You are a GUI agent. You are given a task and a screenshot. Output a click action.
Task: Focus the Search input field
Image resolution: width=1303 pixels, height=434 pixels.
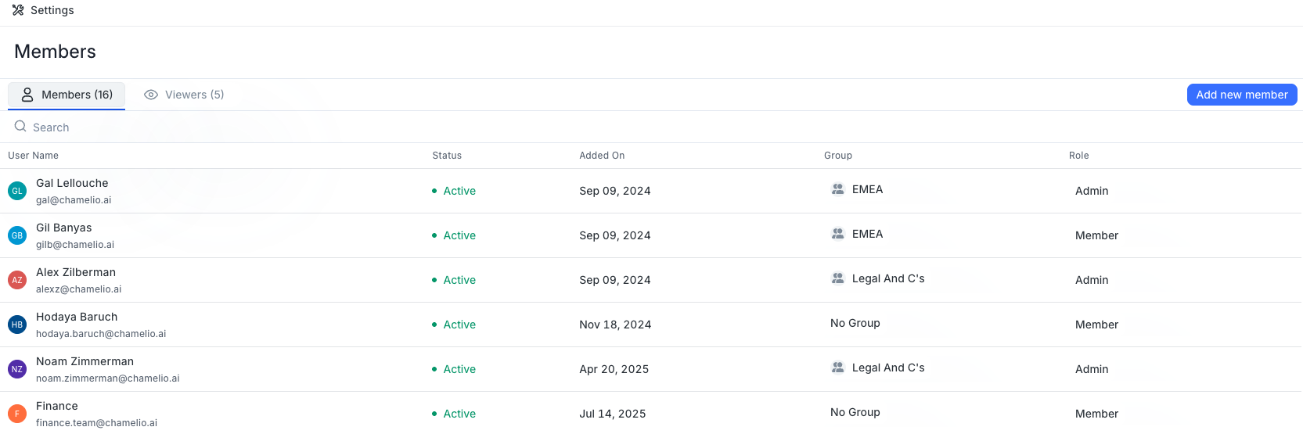click(235, 127)
